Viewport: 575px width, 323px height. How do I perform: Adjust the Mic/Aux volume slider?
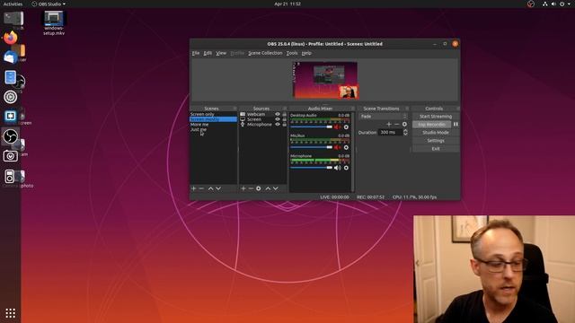pos(312,147)
